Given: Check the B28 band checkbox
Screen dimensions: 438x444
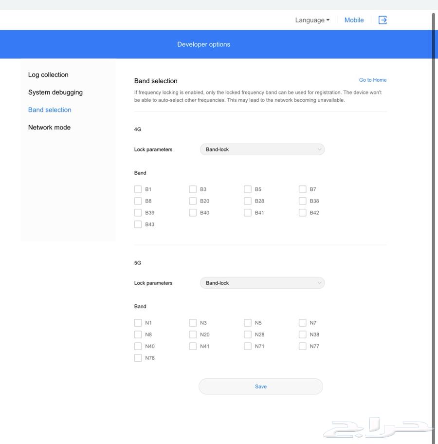Looking at the screenshot, I should tap(248, 201).
